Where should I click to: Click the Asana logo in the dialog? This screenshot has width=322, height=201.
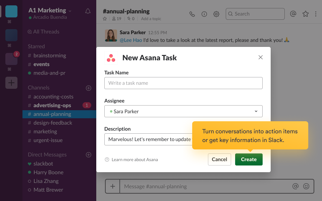[111, 58]
